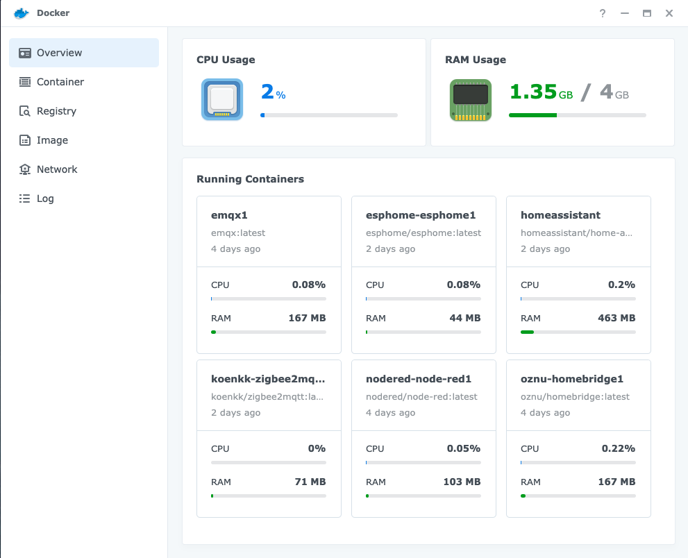Select the Network section
The image size is (688, 558).
84,169
